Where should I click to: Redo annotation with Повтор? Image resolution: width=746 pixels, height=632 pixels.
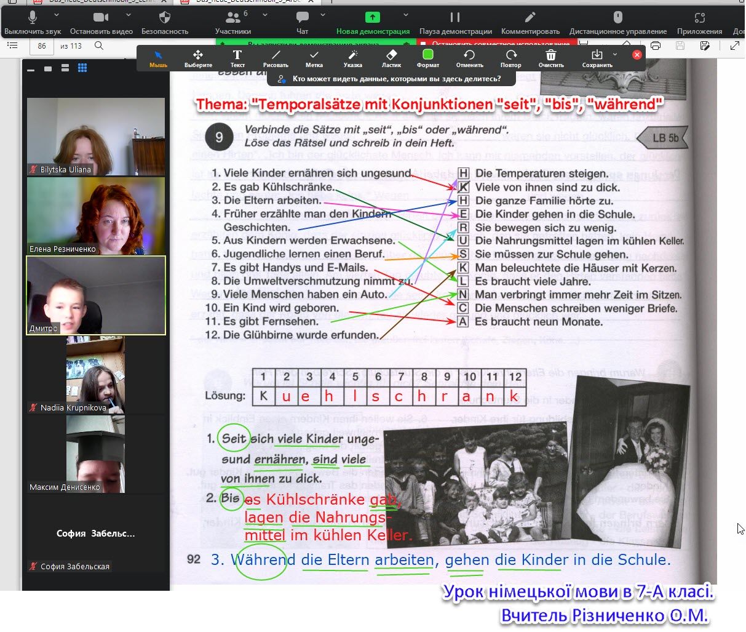pyautogui.click(x=510, y=58)
